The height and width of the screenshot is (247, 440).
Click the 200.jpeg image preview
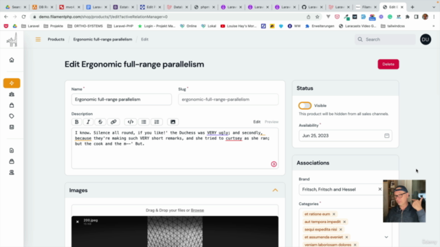[175, 232]
